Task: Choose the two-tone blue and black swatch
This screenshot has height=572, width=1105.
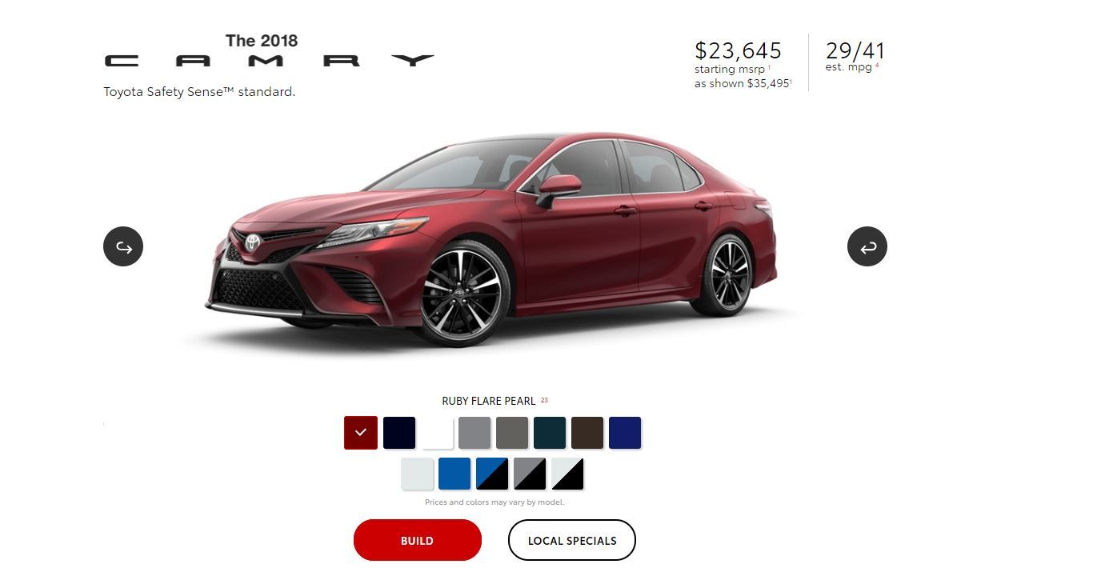Action: [492, 474]
